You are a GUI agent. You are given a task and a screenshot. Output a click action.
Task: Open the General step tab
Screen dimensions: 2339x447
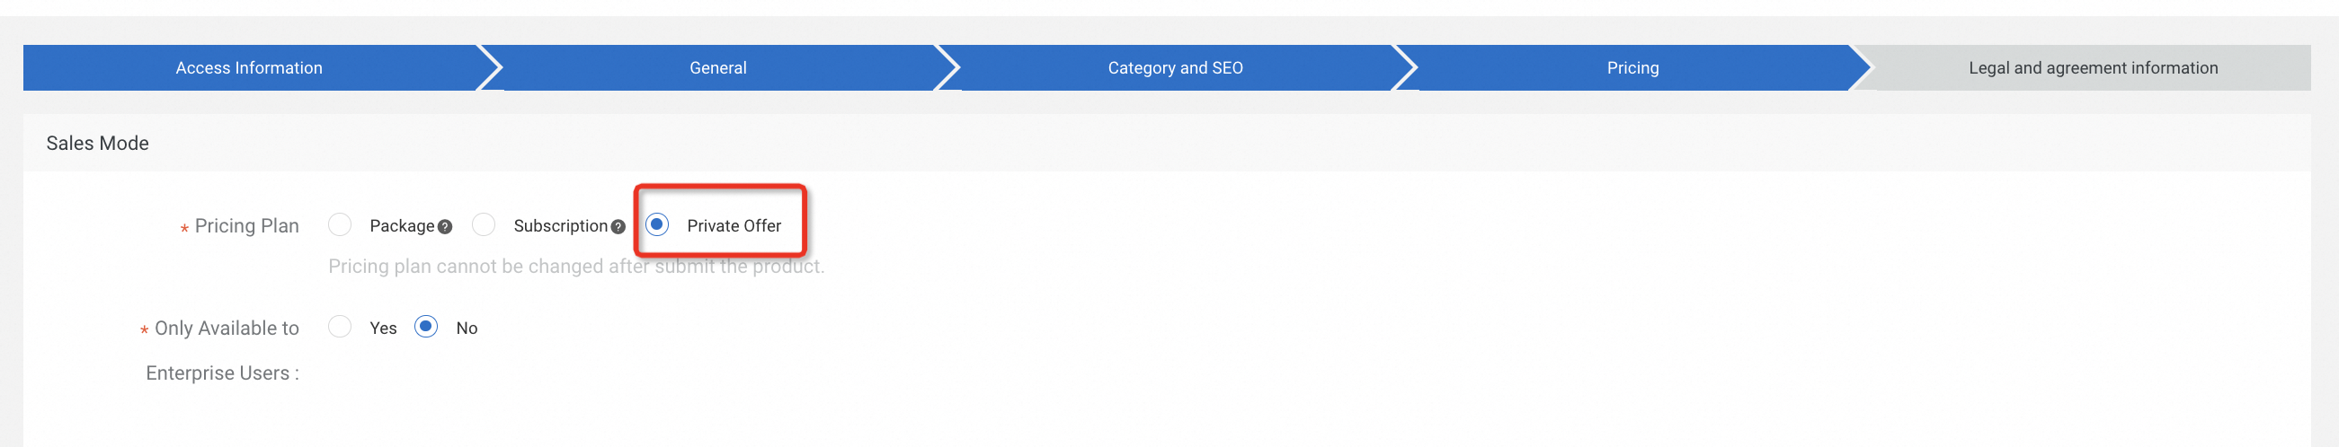click(x=717, y=68)
